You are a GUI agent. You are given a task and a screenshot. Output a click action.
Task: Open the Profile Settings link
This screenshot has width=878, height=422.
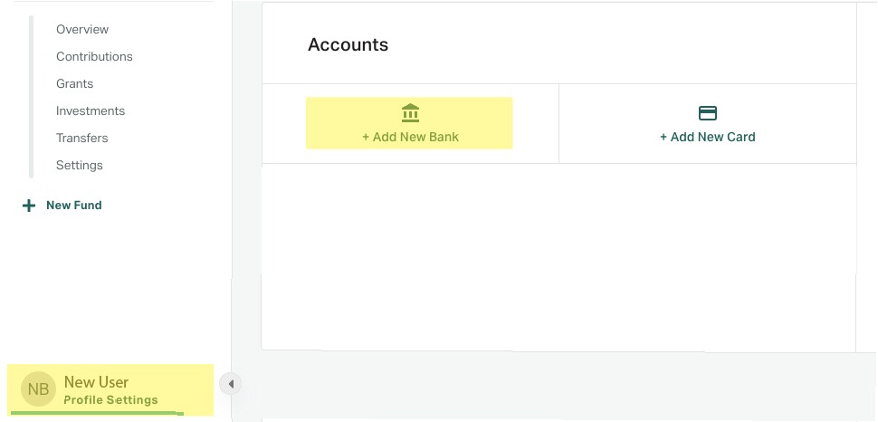pyautogui.click(x=110, y=400)
